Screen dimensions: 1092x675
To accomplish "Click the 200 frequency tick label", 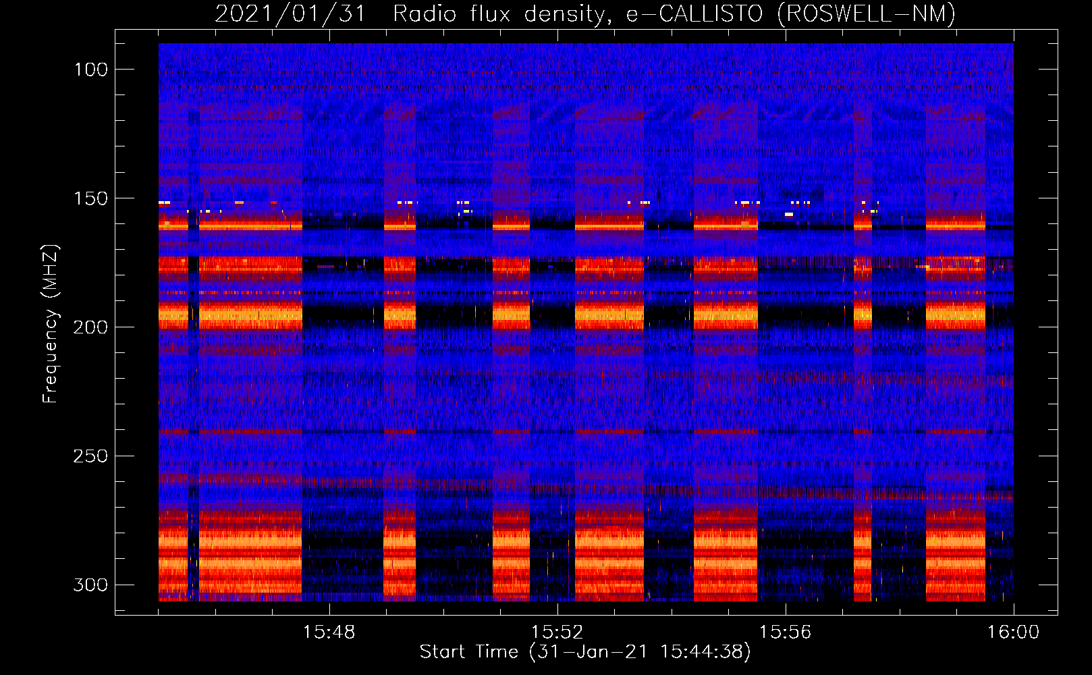I will pyautogui.click(x=91, y=327).
